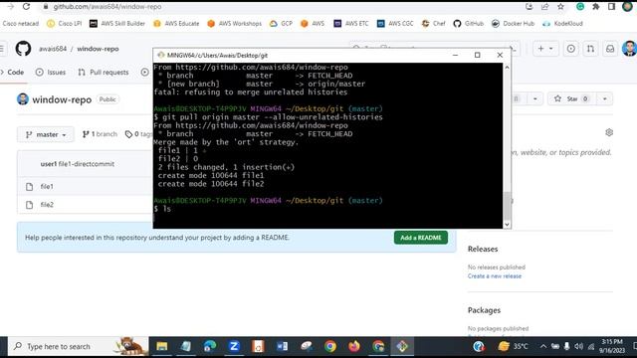Star the window-repo repository
Screen dimensions: 637x358
[x=570, y=98]
